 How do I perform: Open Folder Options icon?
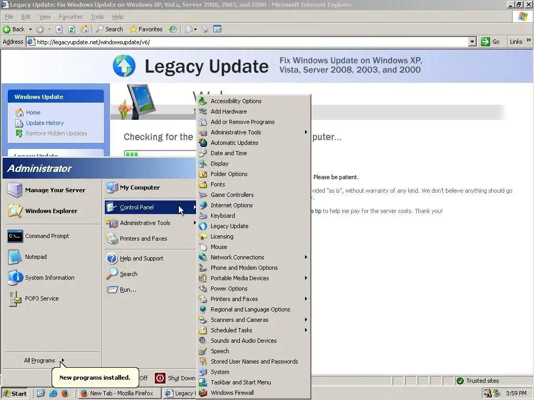pos(203,174)
